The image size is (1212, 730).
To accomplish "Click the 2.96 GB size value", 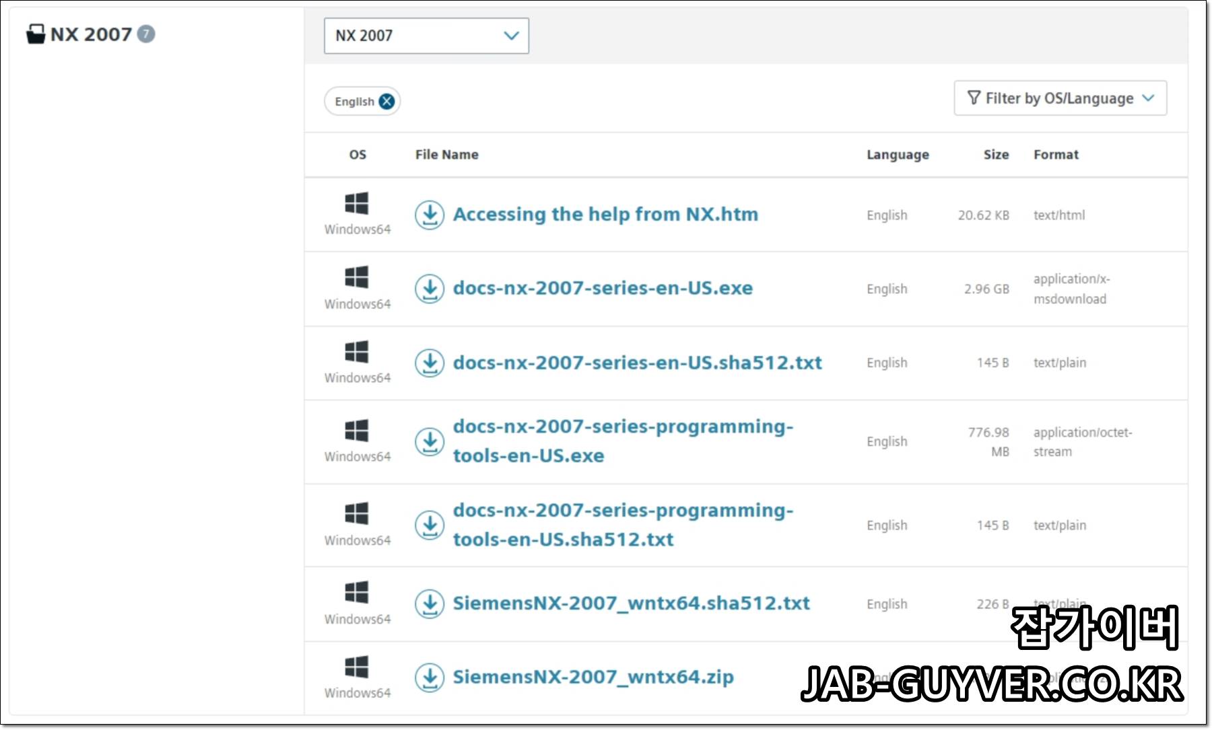I will click(986, 289).
